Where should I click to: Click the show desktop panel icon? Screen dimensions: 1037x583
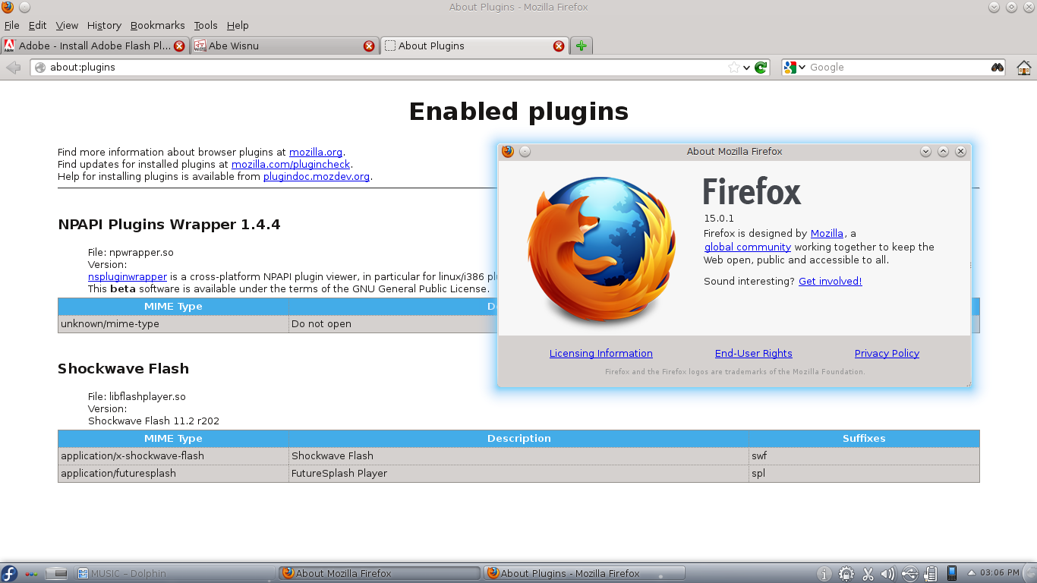(x=57, y=573)
